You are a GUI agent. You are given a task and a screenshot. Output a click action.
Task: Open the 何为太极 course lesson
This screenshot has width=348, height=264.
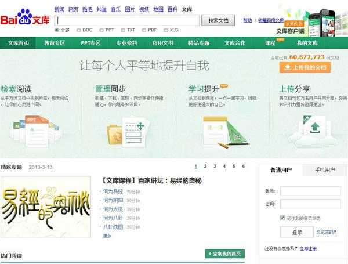click(113, 209)
